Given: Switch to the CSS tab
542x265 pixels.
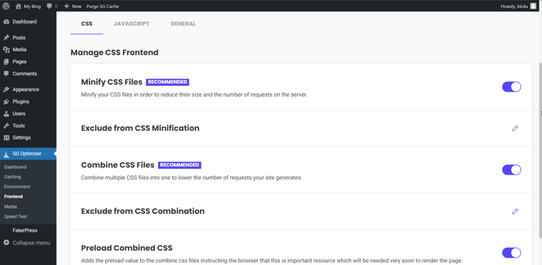Looking at the screenshot, I should [x=87, y=24].
